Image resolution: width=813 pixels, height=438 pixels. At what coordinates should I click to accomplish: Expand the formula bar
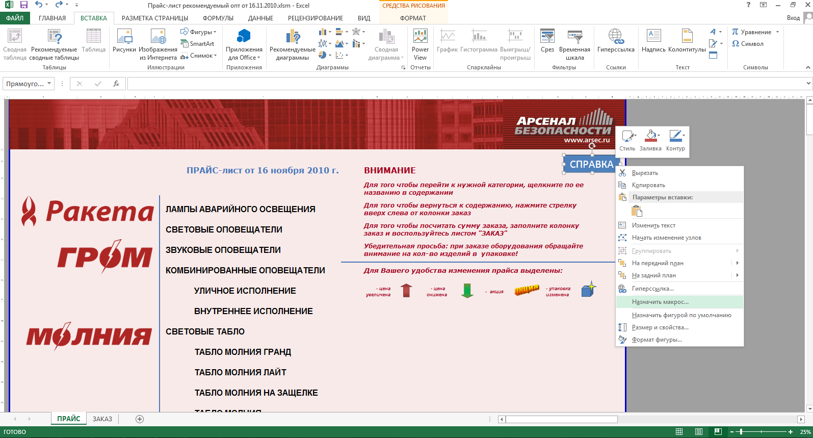pyautogui.click(x=808, y=84)
